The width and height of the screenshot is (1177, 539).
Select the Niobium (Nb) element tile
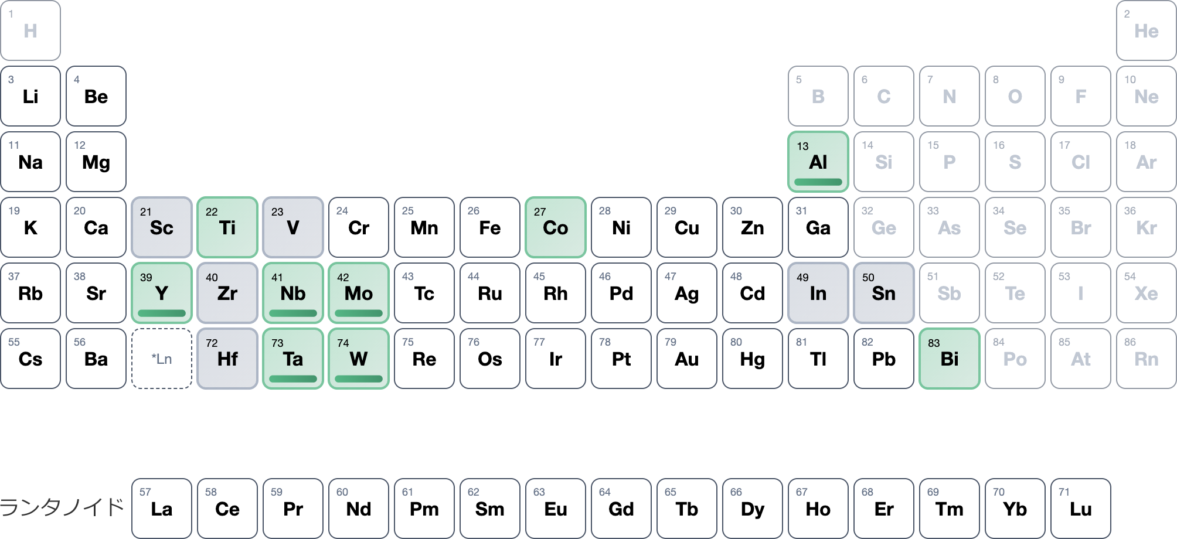point(292,293)
